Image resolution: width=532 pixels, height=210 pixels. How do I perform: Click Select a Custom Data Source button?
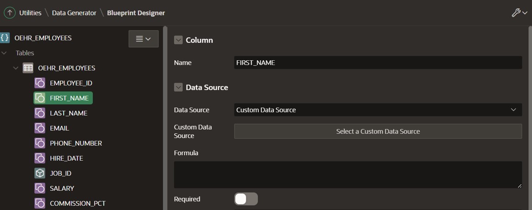(378, 131)
